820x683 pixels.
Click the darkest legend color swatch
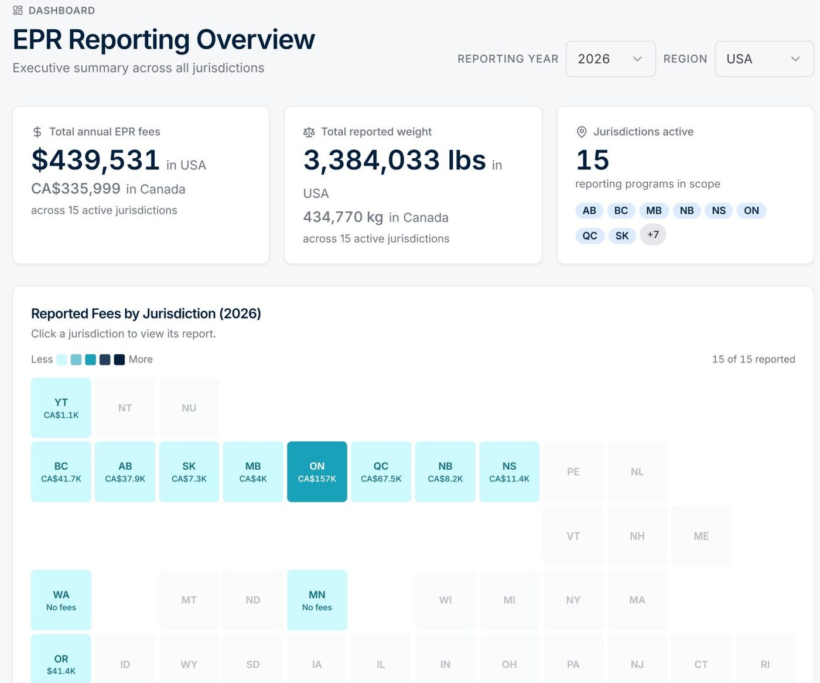pyautogui.click(x=119, y=360)
